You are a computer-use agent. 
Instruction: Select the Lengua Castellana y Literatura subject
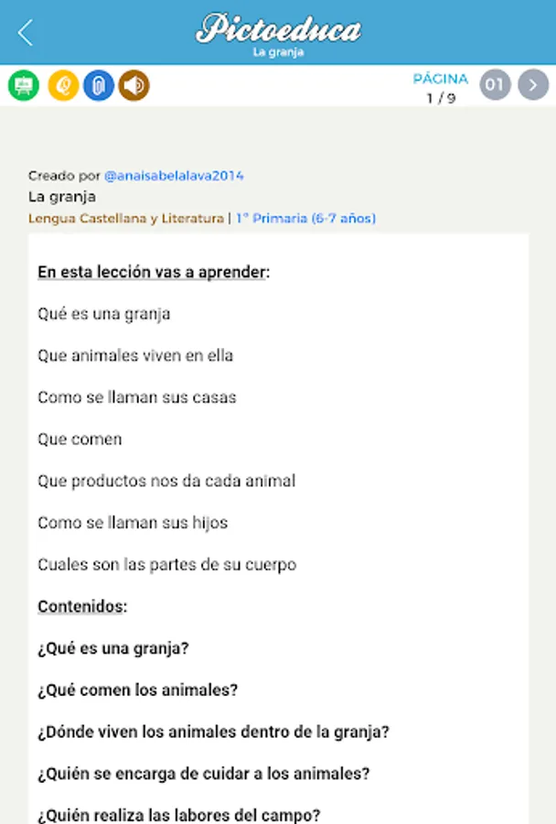(125, 219)
